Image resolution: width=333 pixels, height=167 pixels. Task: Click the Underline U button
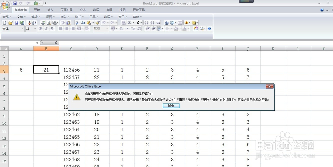[x=52, y=28]
